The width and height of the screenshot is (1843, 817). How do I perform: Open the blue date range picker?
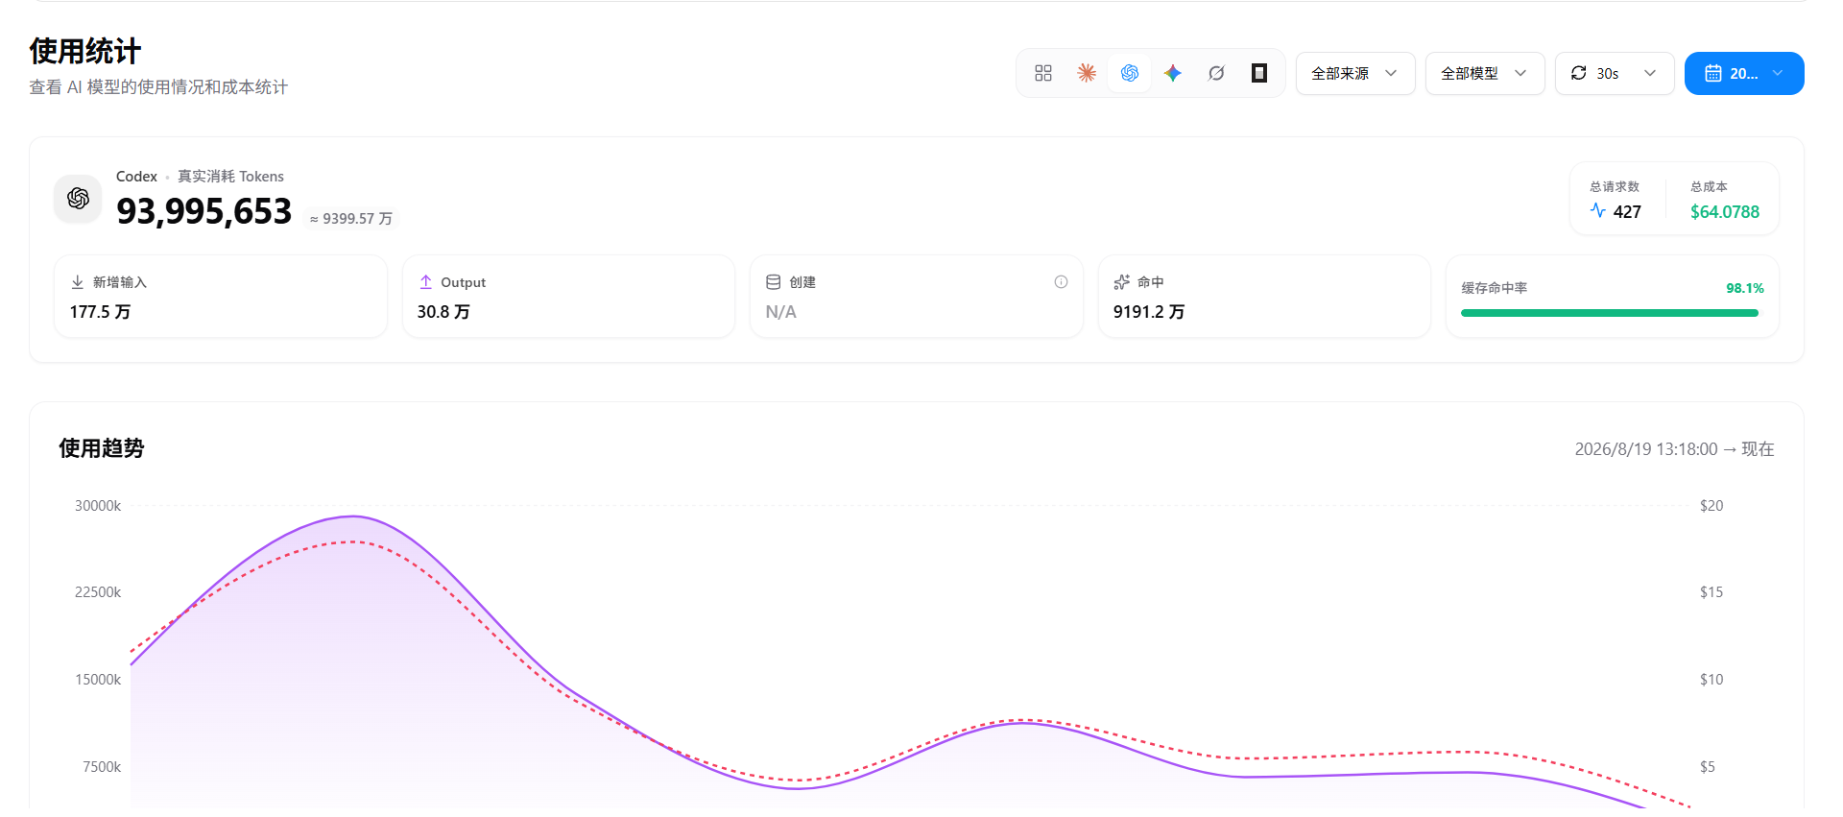coord(1744,73)
